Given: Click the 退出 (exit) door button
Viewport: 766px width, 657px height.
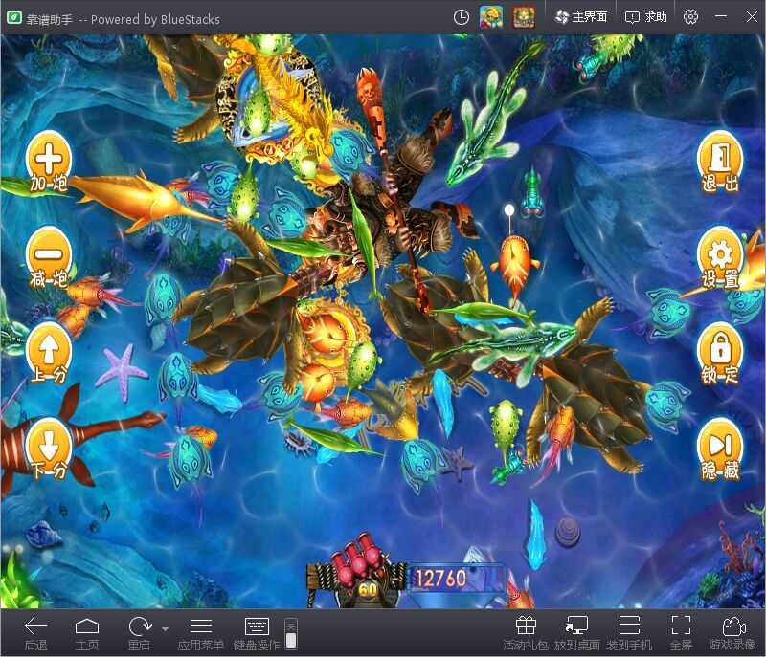Looking at the screenshot, I should click(719, 161).
